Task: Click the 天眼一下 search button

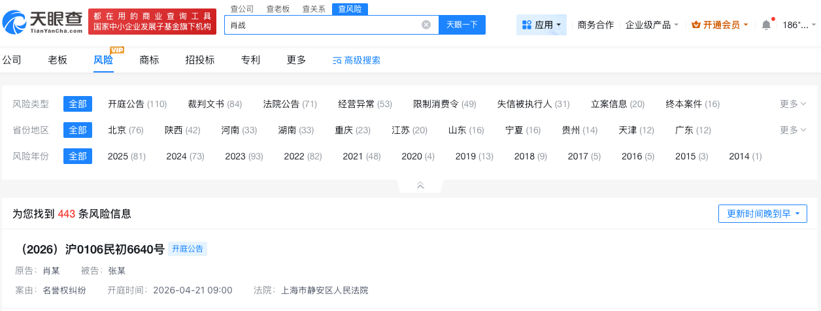Action: [x=462, y=25]
